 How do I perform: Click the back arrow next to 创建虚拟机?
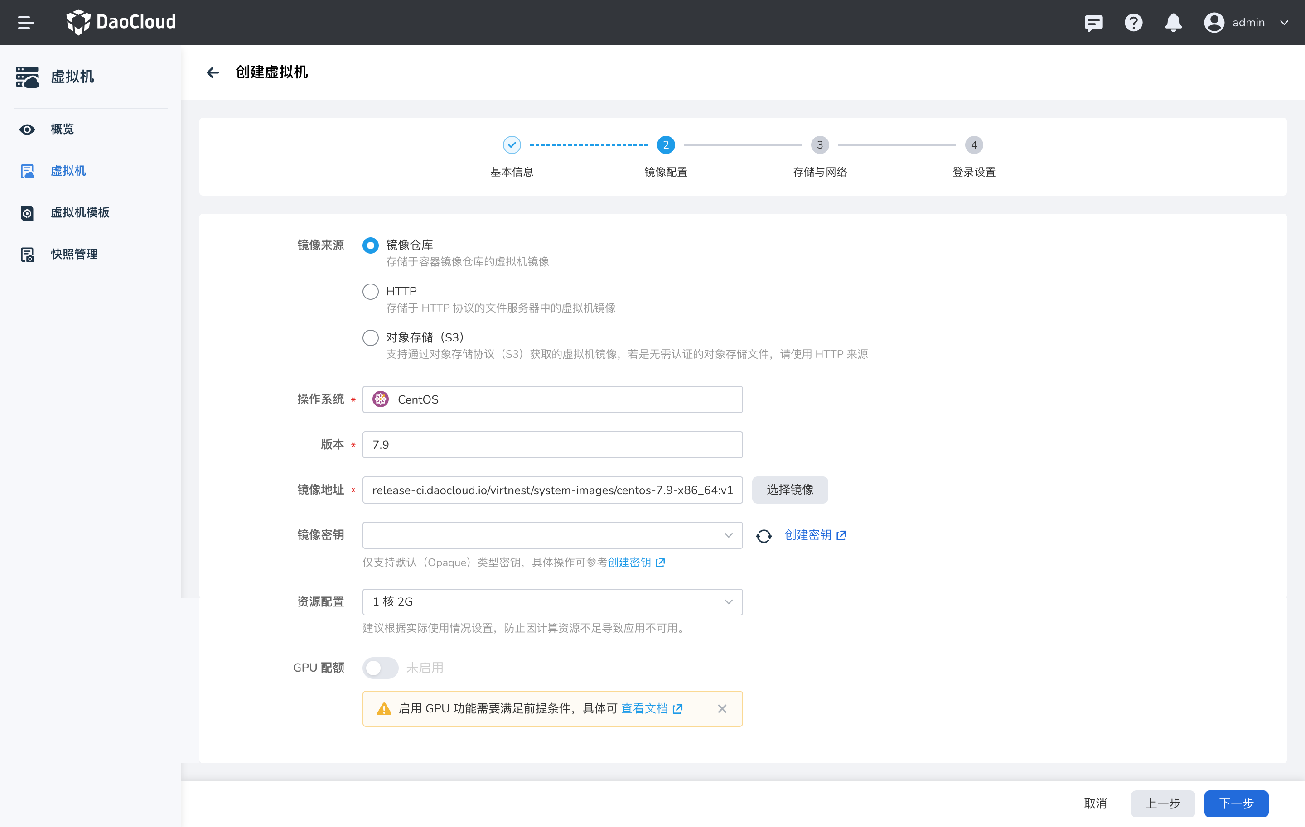pyautogui.click(x=213, y=72)
